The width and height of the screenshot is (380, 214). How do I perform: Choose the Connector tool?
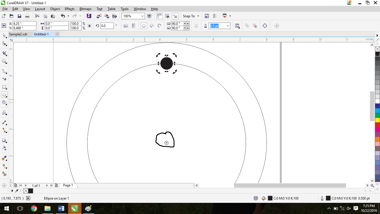pyautogui.click(x=4, y=130)
